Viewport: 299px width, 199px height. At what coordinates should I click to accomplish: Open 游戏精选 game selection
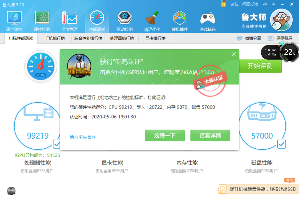pyautogui.click(x=208, y=21)
